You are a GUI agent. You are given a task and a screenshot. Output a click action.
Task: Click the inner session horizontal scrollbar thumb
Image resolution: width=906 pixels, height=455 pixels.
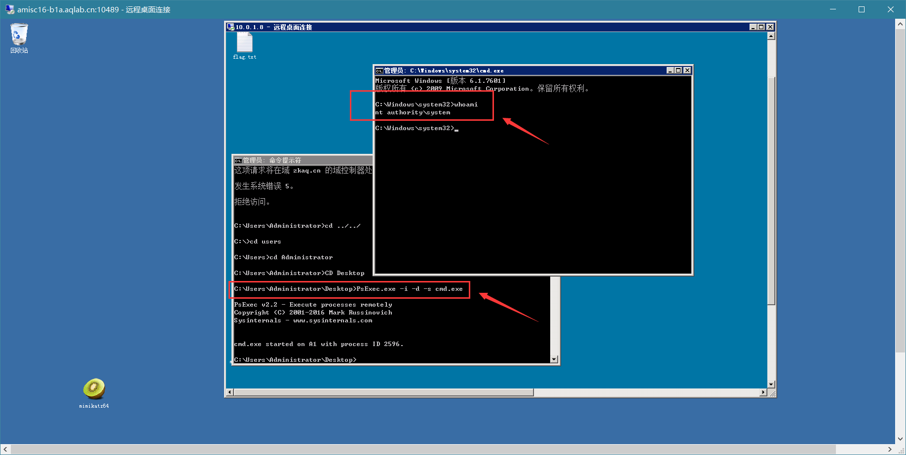click(383, 392)
